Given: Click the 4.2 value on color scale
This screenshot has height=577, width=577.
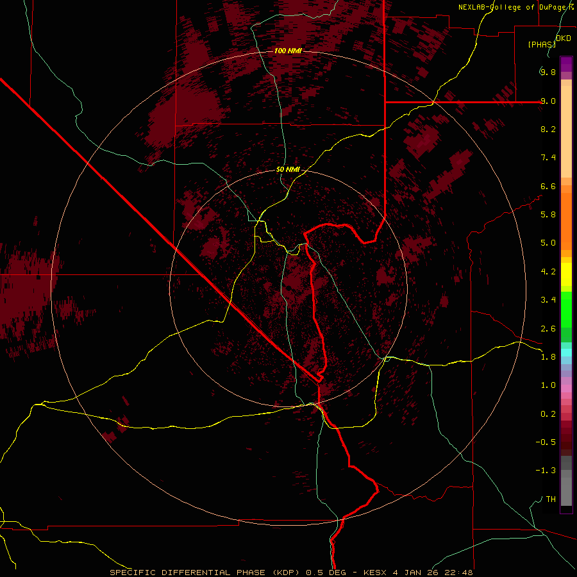Looking at the screenshot, I should point(548,272).
